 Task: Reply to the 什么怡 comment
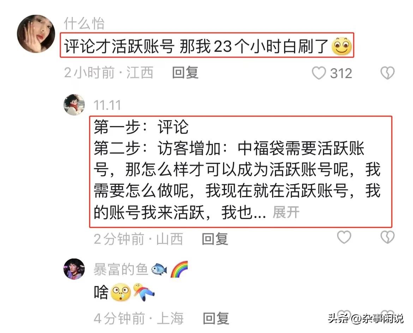(x=185, y=73)
